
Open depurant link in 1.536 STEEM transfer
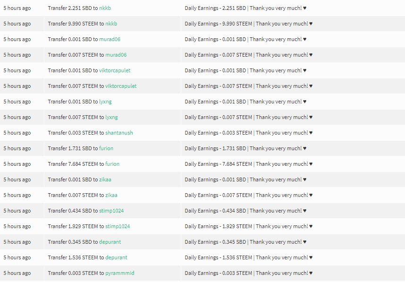[116, 257]
